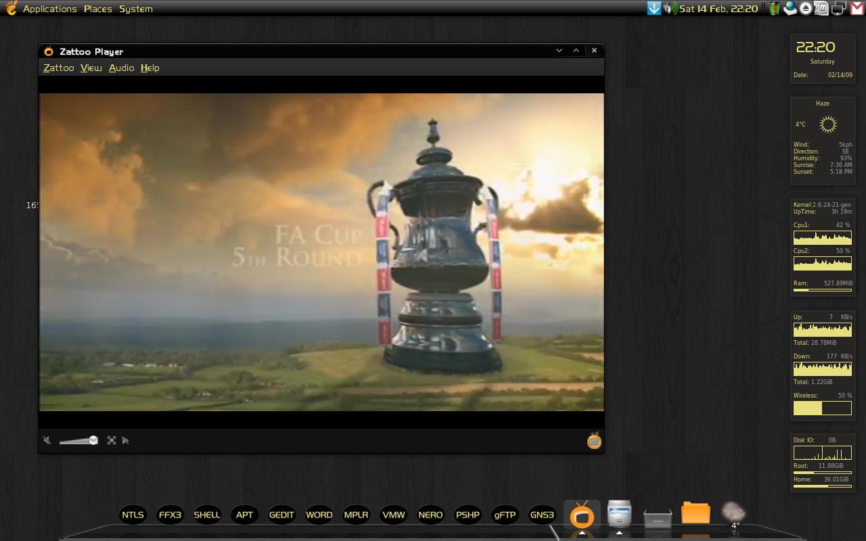The height and width of the screenshot is (541, 866).
Task: Click the network monitors tray icon
Action: click(x=839, y=8)
